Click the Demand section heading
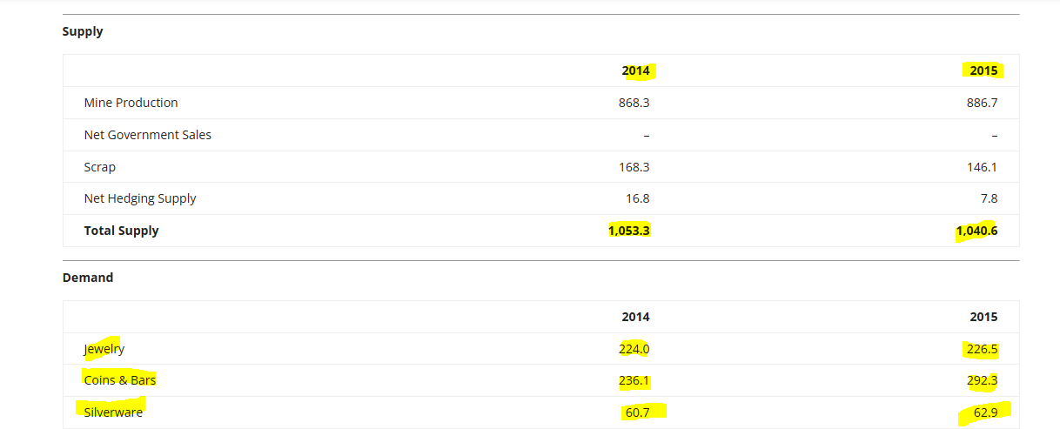This screenshot has width=1060, height=429. (88, 278)
